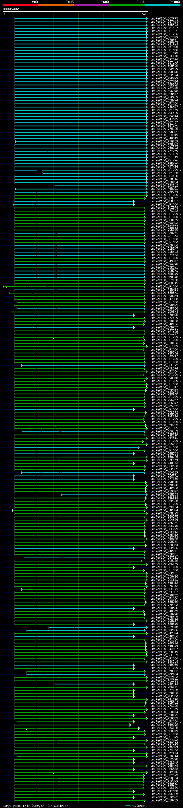183x808 pixels.
Task: Select label UniRef100_C5LIR2
Action: click(x=164, y=413)
